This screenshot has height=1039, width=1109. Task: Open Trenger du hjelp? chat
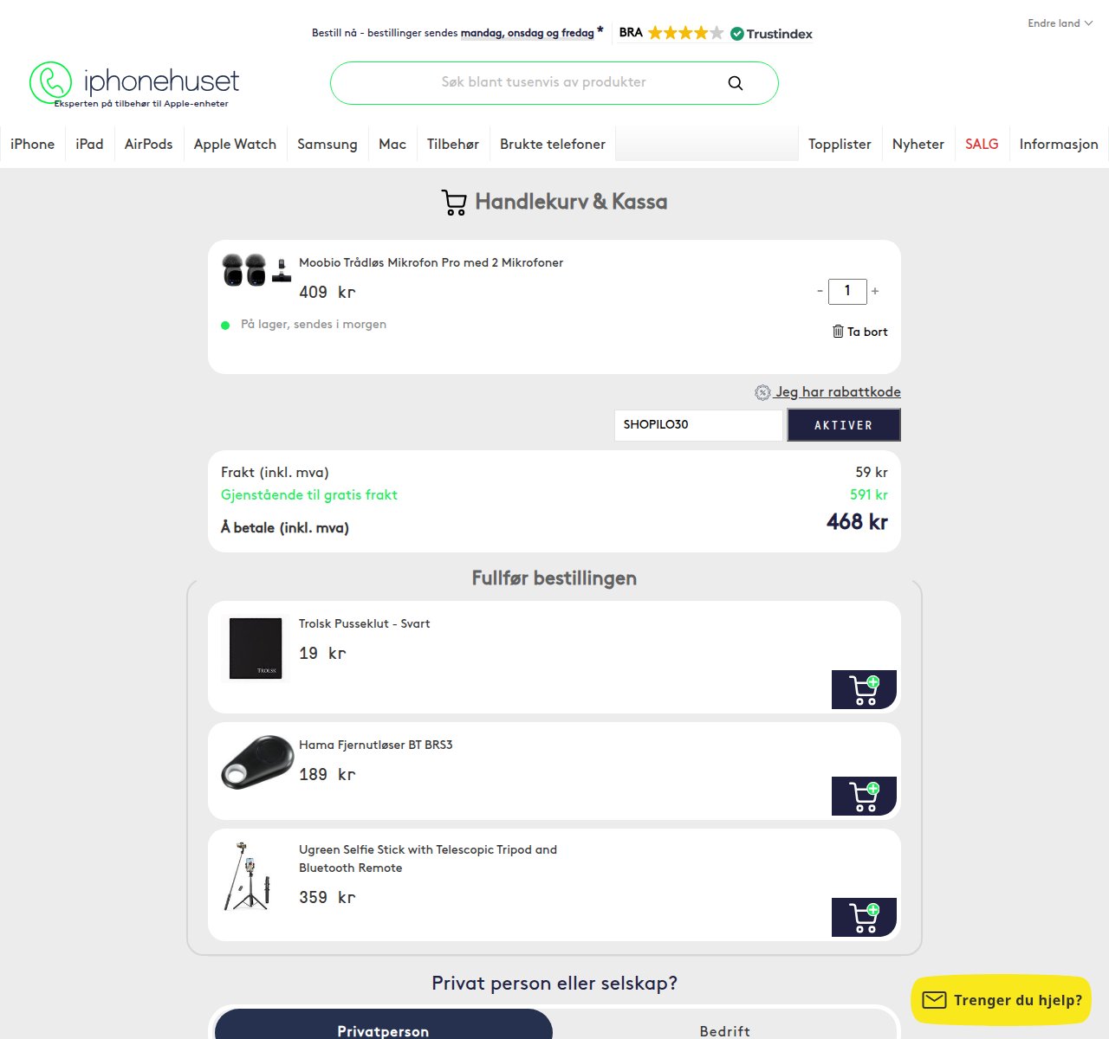point(1001,1000)
